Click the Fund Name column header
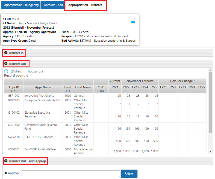Image resolution: width=215 pixels, height=179 pixels. point(83,87)
